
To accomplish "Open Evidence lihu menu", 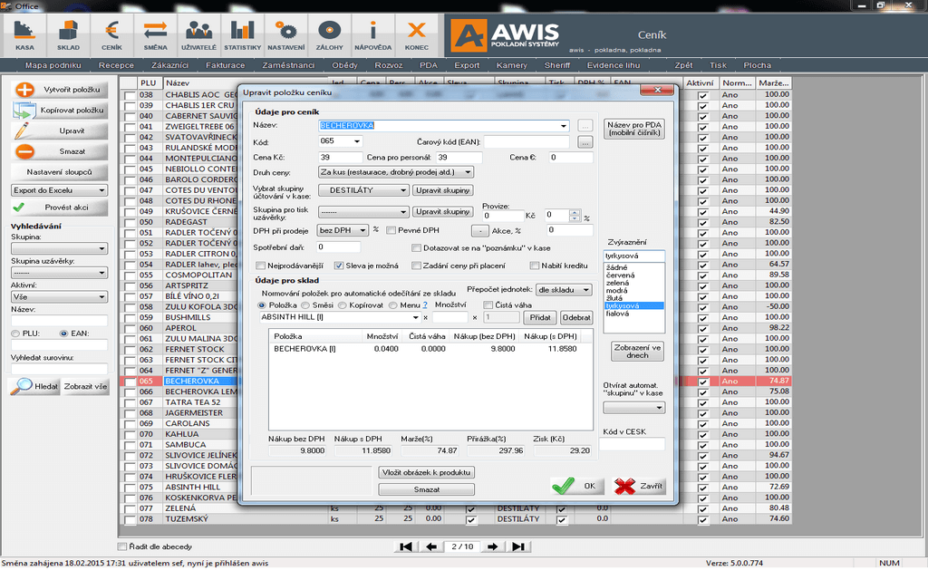I will (614, 65).
